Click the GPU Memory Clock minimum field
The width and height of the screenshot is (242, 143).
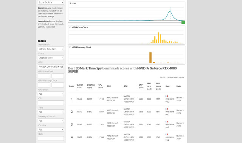click(x=44, y=85)
